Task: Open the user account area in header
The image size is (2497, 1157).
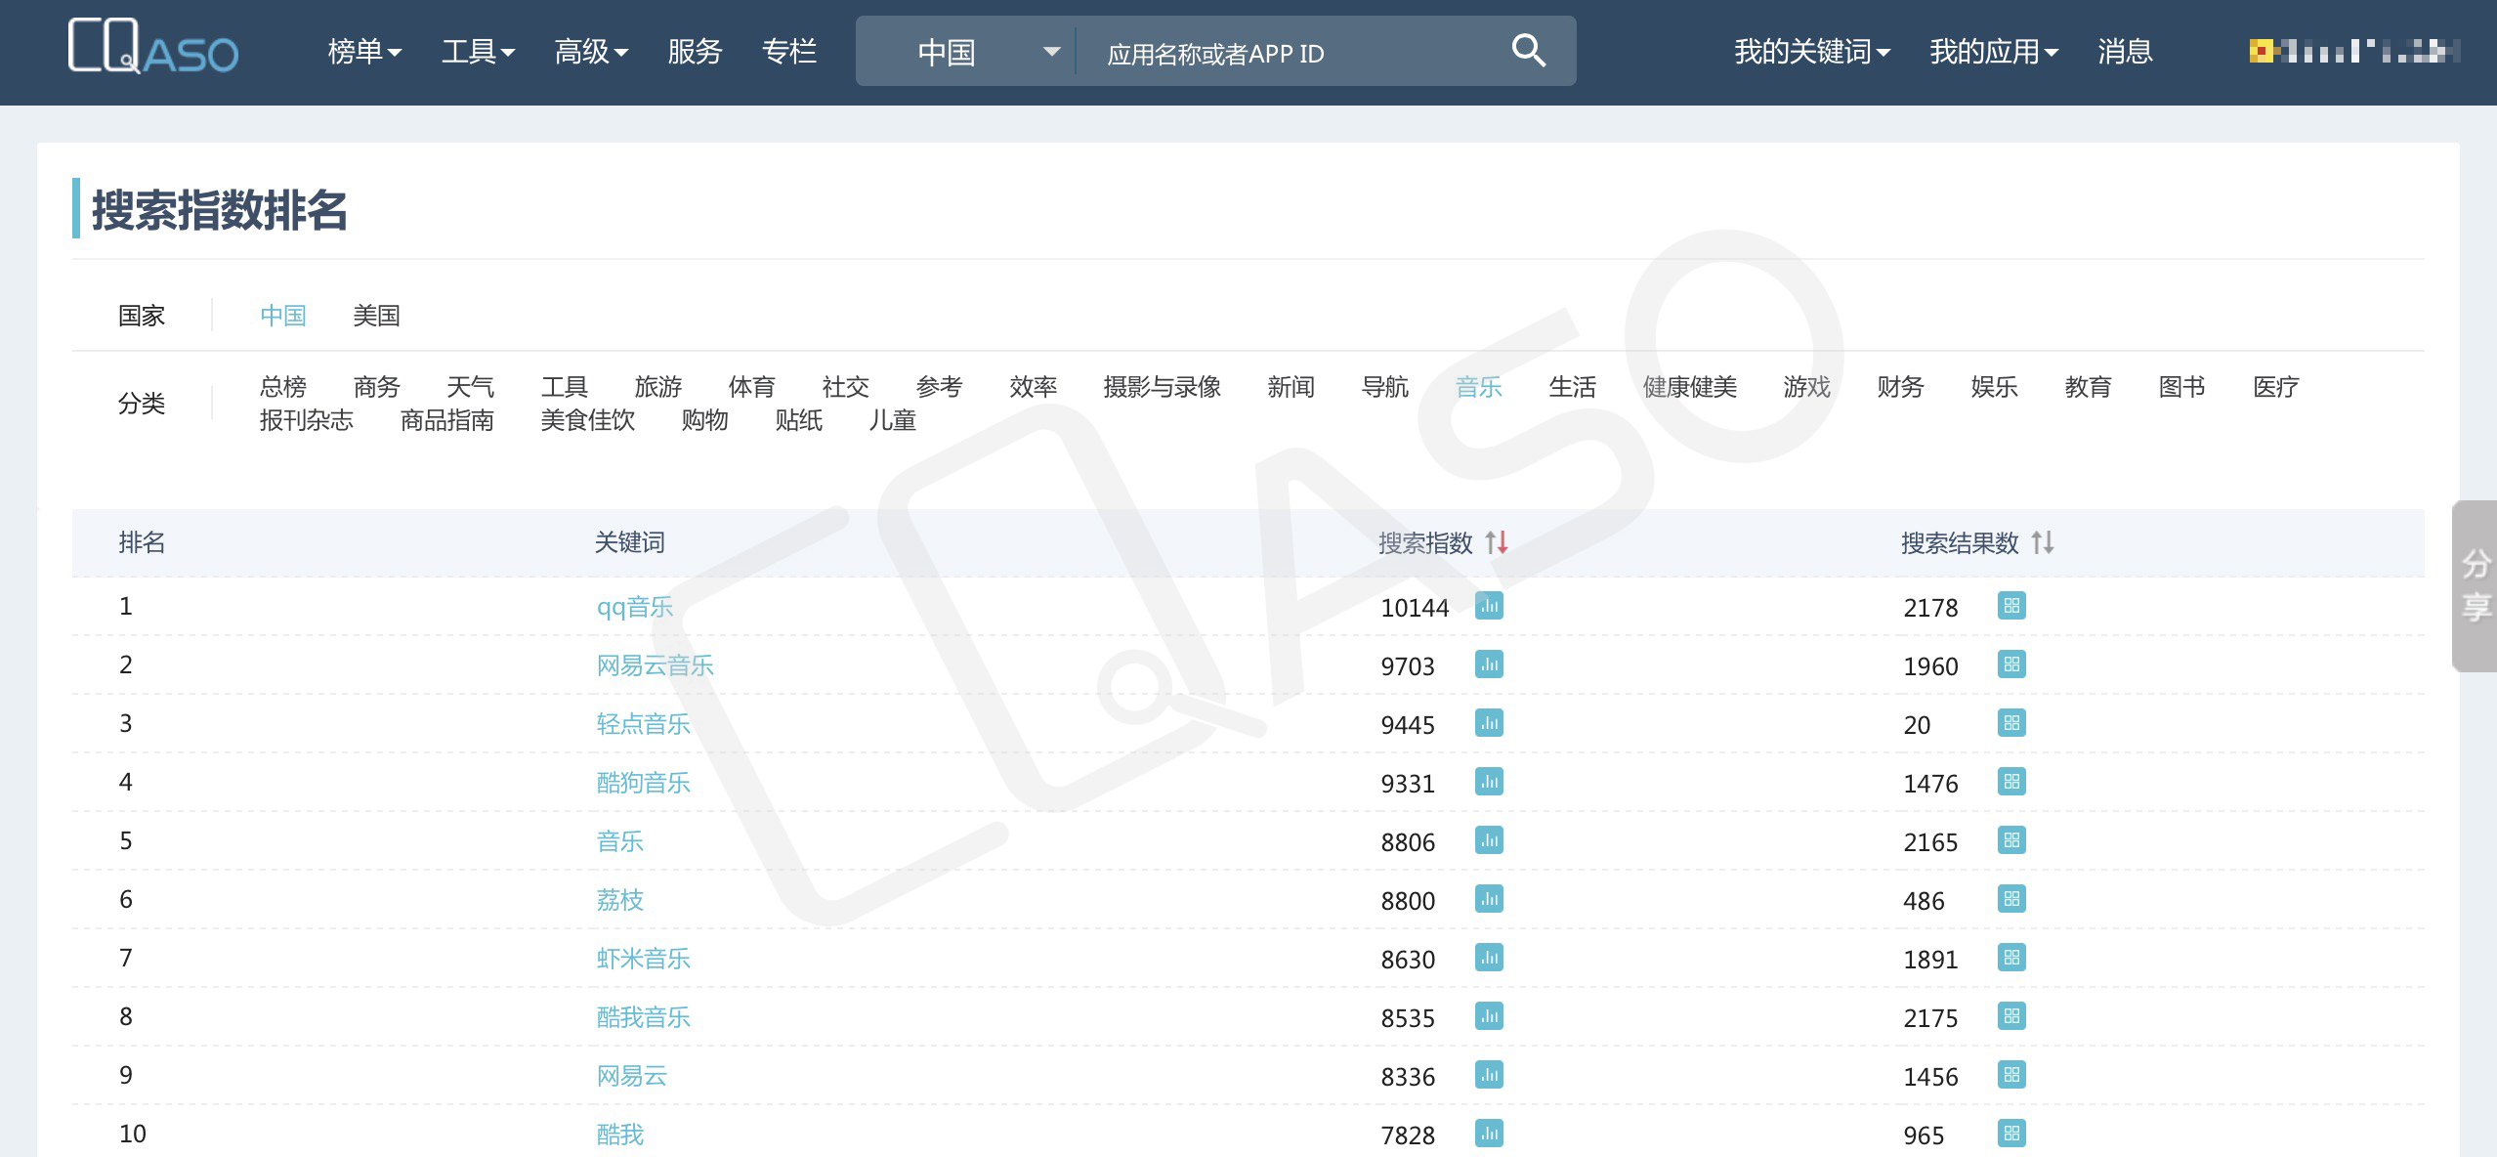Action: [2354, 51]
